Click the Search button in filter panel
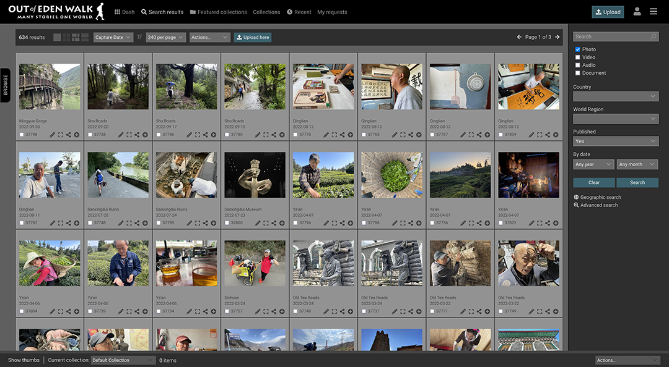Viewport: 669px width, 367px height. pos(637,182)
